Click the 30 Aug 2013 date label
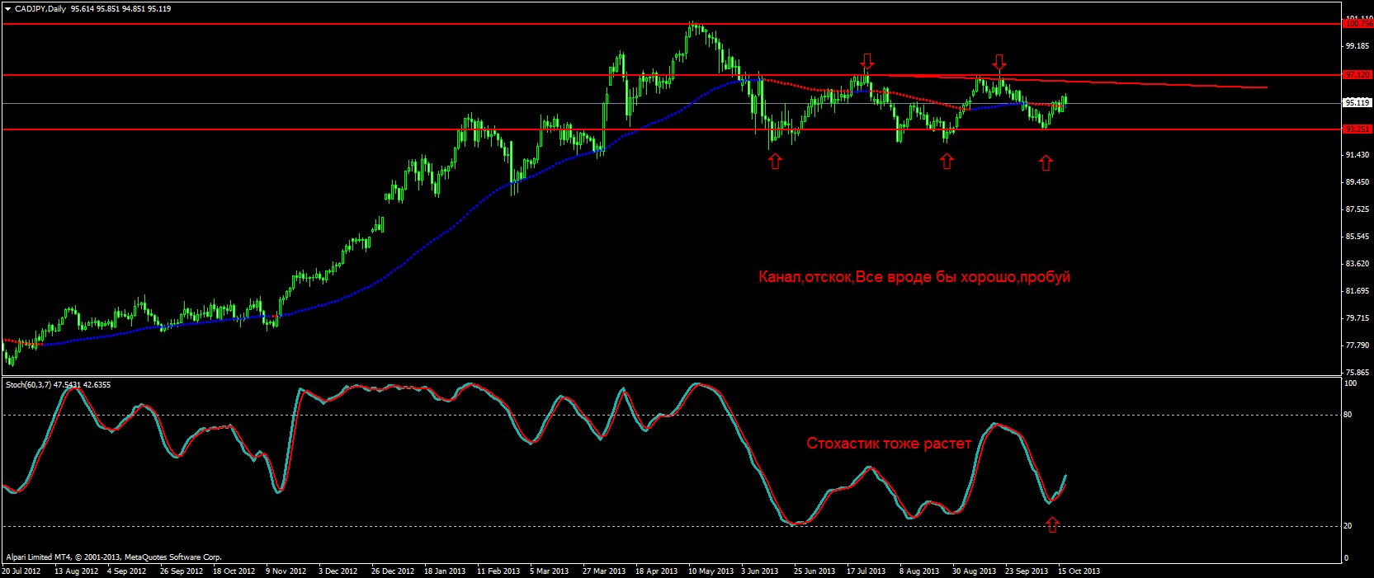The image size is (1374, 578). pyautogui.click(x=974, y=571)
